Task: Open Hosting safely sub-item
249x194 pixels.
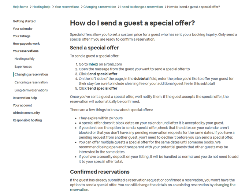Action: 25,59
